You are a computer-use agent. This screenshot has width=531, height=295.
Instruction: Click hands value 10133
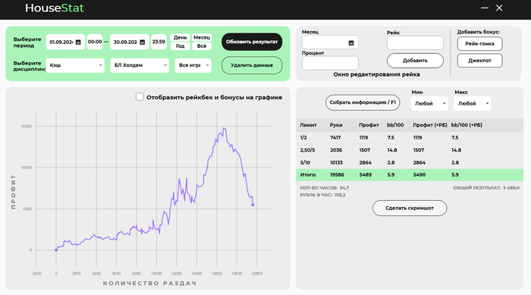pos(337,162)
